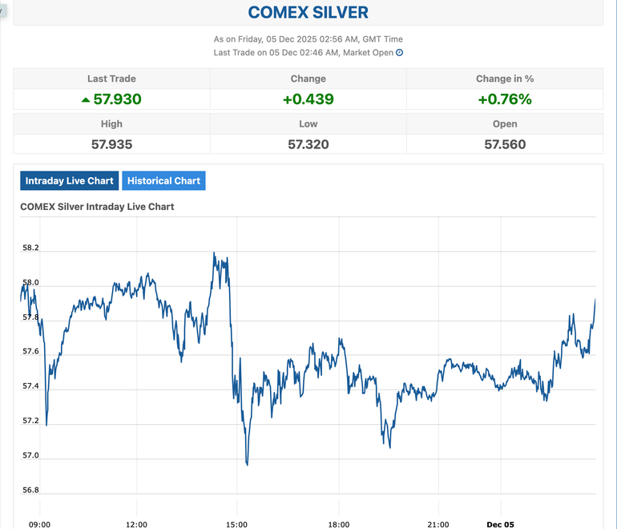Click the 12:00 label on the time axis
Screen dimensions: 617x529
(136, 524)
